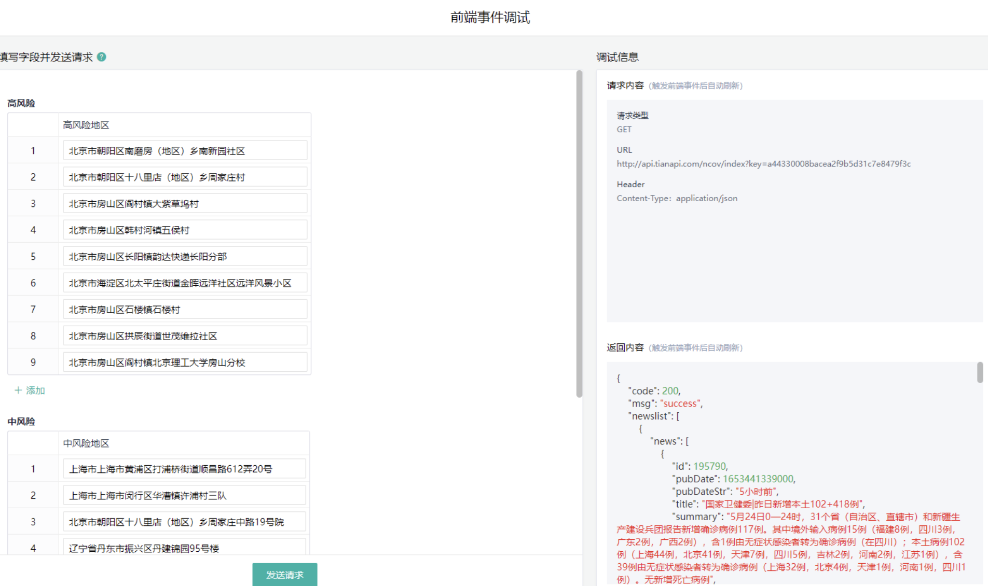Edit medium-risk 顺昌路612弄20号 field
This screenshot has height=586, width=988.
coord(184,469)
